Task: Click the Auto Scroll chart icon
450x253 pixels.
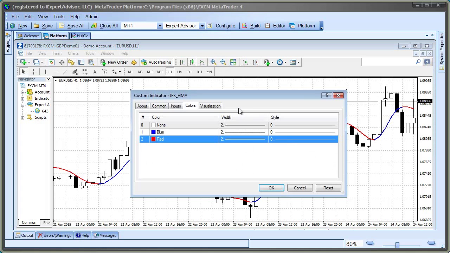Action: (245, 62)
